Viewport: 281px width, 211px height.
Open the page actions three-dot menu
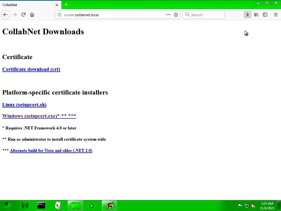coord(168,15)
